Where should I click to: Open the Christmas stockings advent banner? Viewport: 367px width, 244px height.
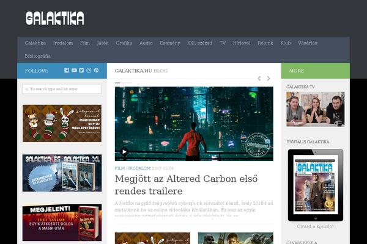point(62,123)
